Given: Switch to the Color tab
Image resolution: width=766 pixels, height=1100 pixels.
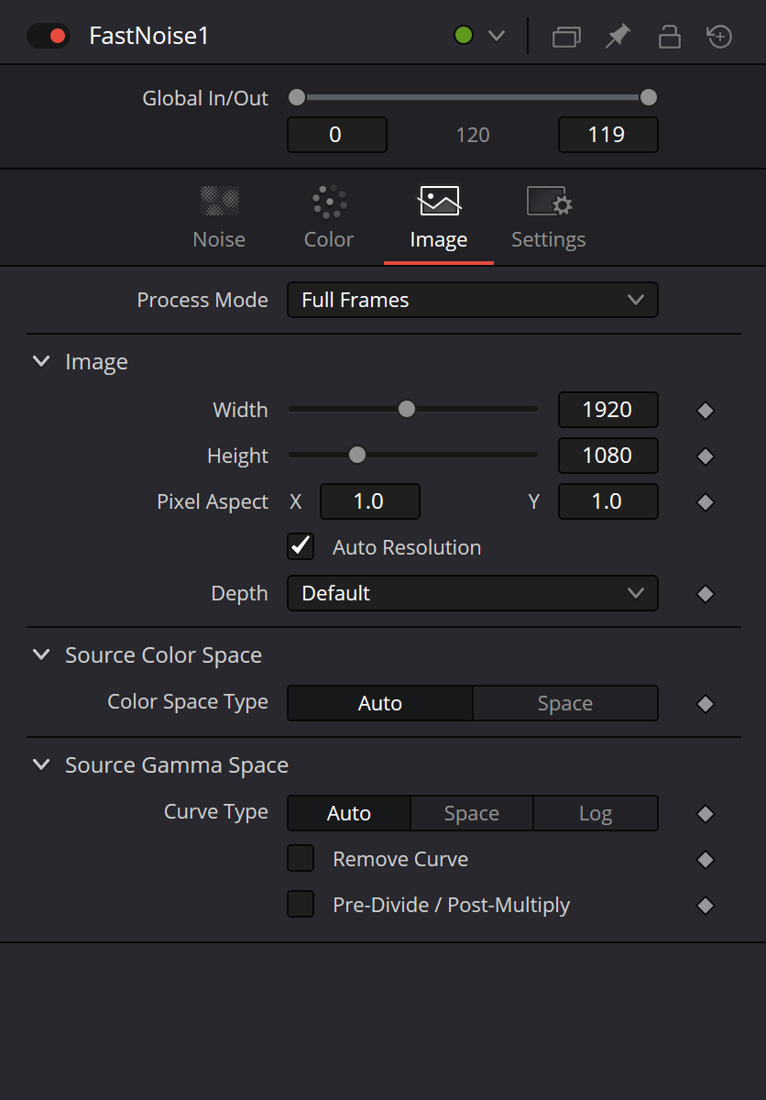Looking at the screenshot, I should 329,218.
